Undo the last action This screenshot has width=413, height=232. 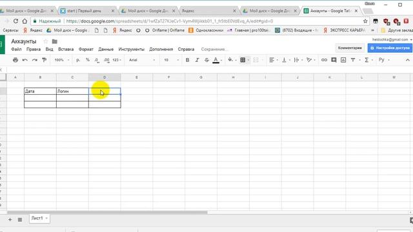(x=25, y=60)
